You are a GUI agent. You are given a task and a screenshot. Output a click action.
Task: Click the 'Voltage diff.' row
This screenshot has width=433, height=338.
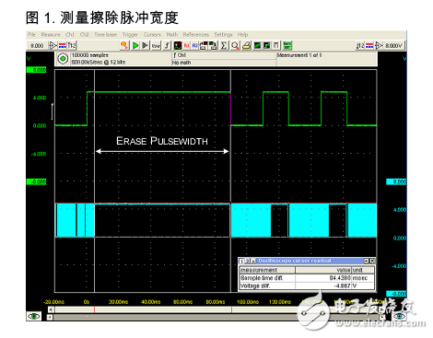[x=307, y=286]
